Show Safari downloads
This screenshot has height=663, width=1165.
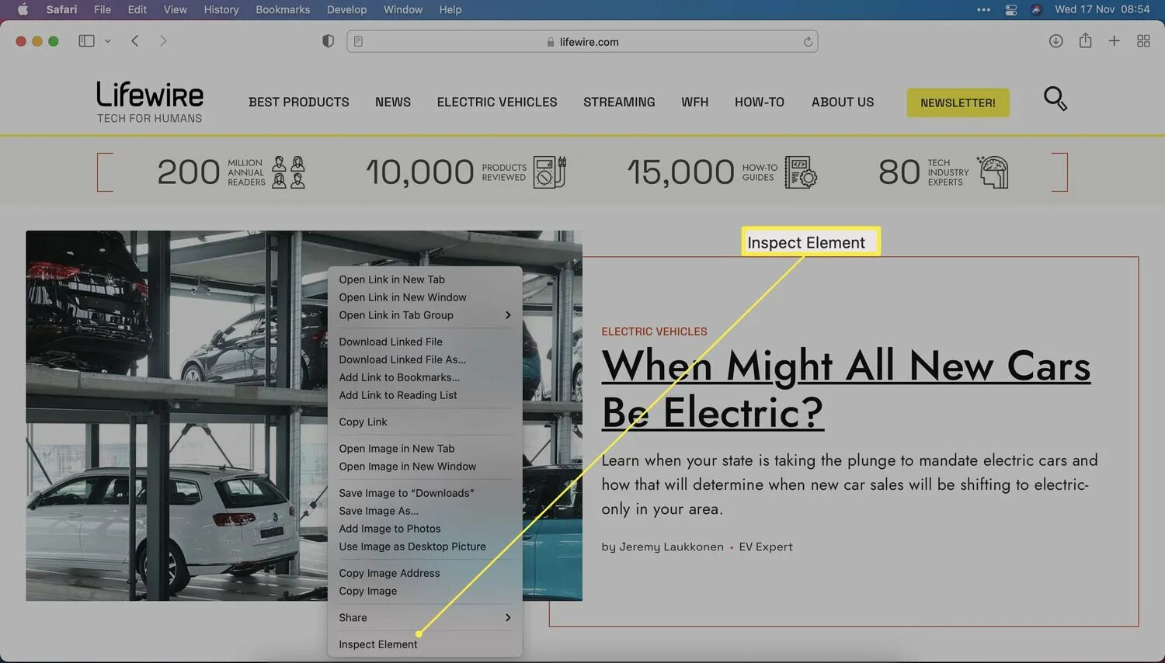(x=1055, y=41)
